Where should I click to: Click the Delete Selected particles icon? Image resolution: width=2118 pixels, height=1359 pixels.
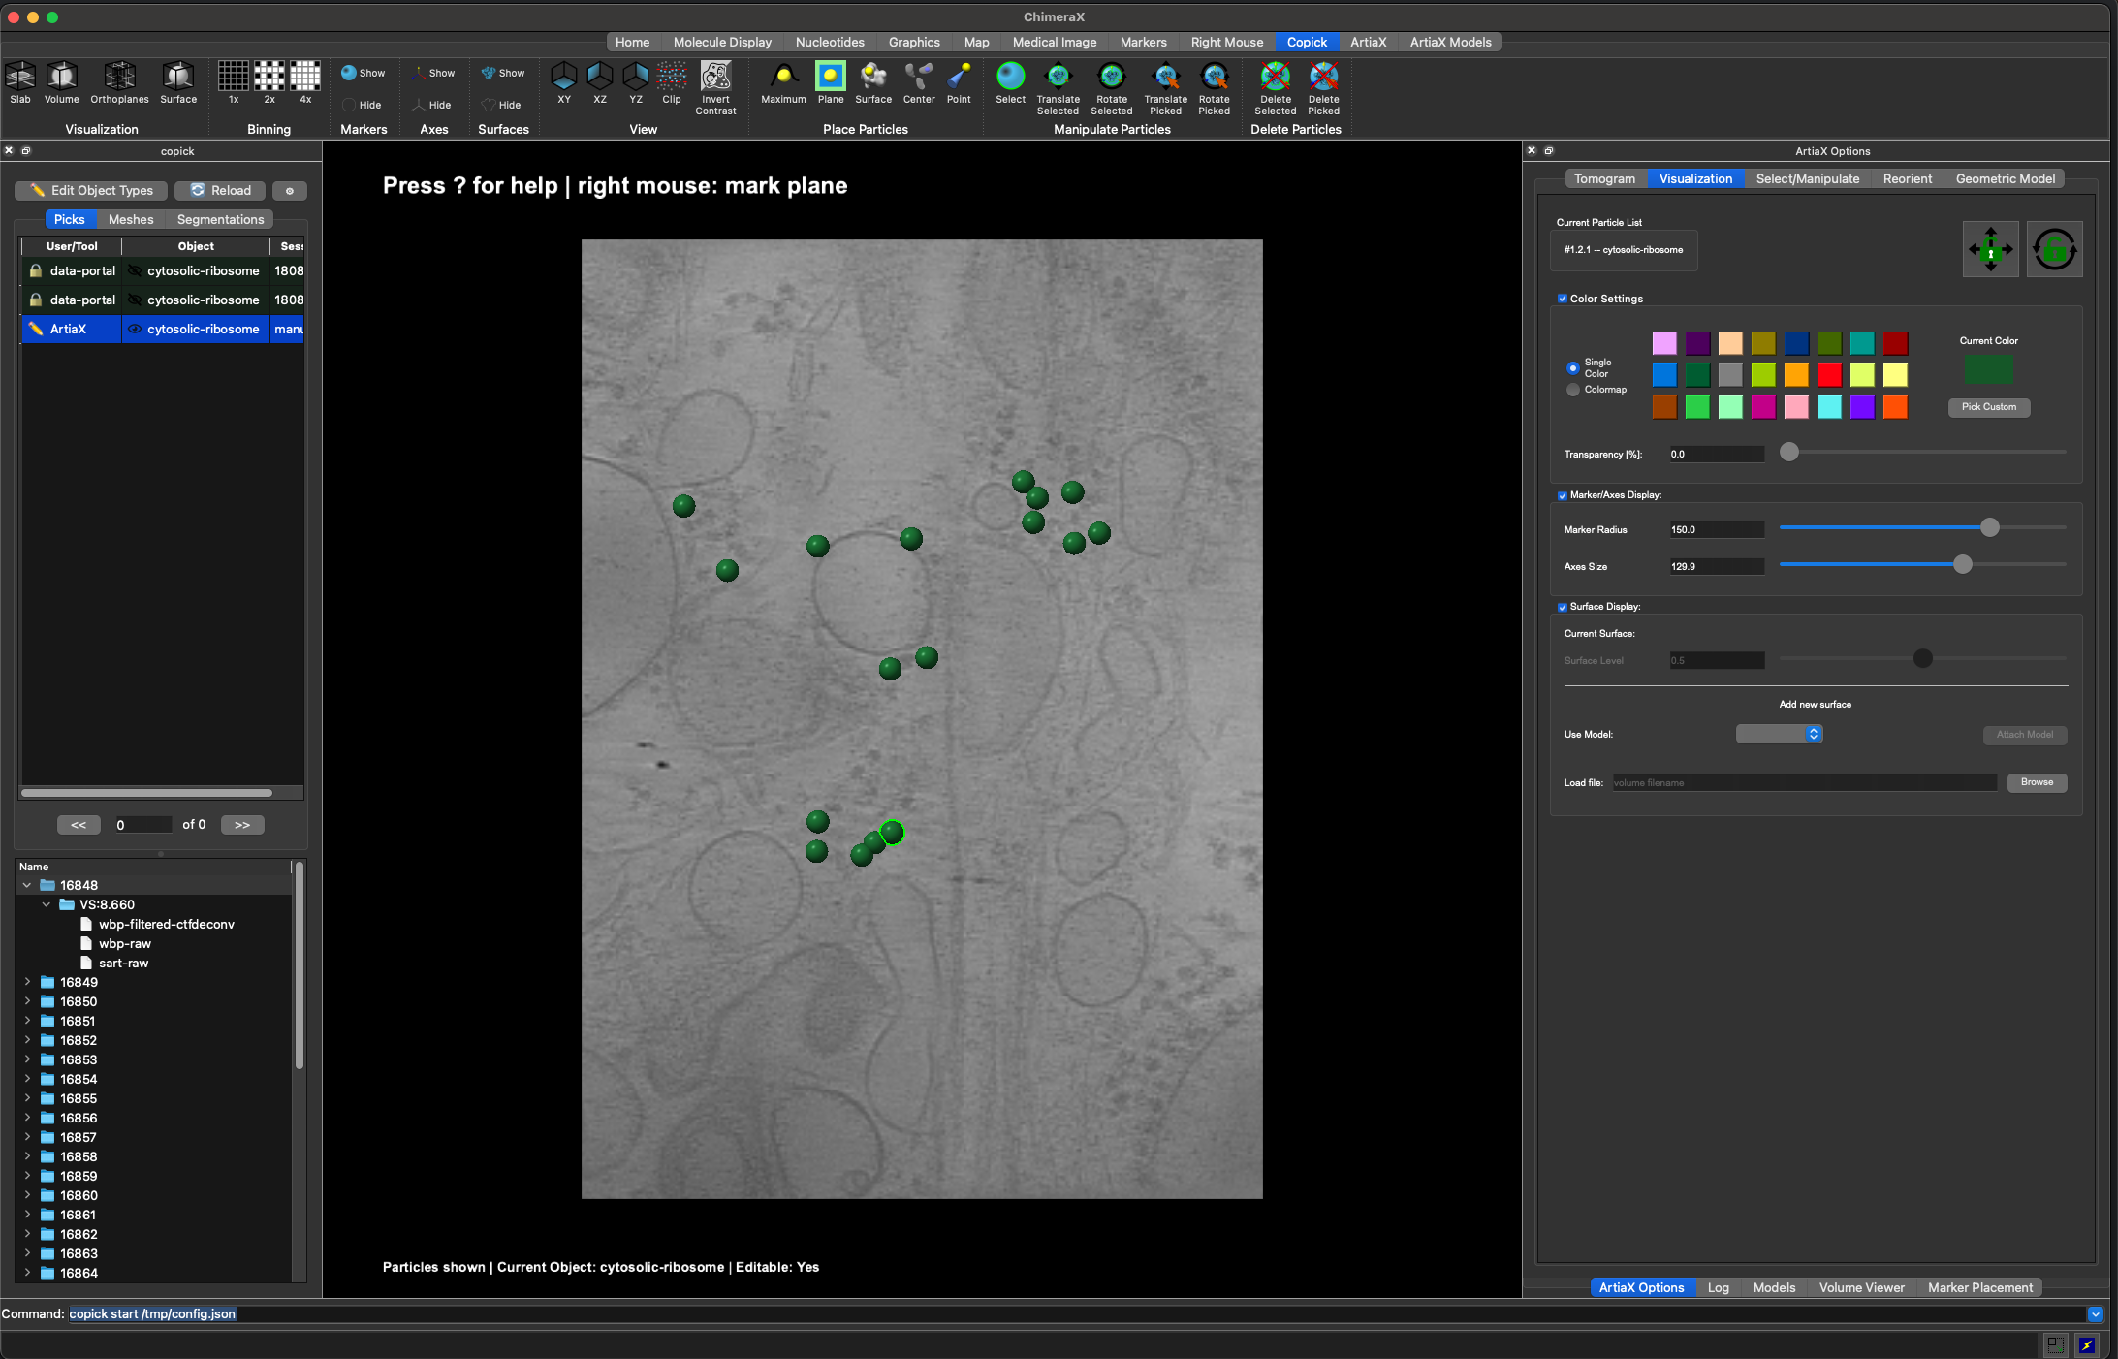tap(1275, 78)
